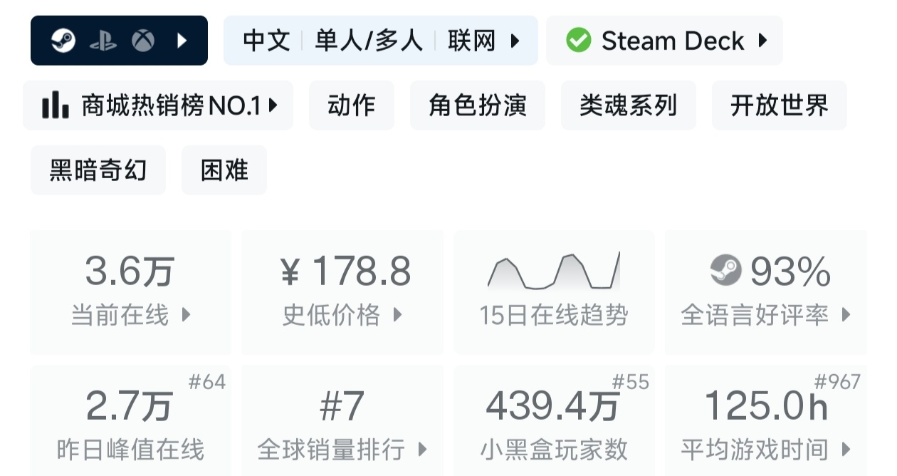897x476 pixels.
Task: Click the Xbox platform icon
Action: tap(143, 41)
